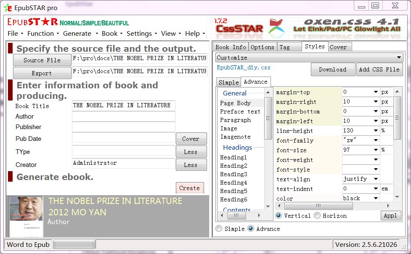Switch to the Cover tab
The image size is (411, 254).
[340, 47]
